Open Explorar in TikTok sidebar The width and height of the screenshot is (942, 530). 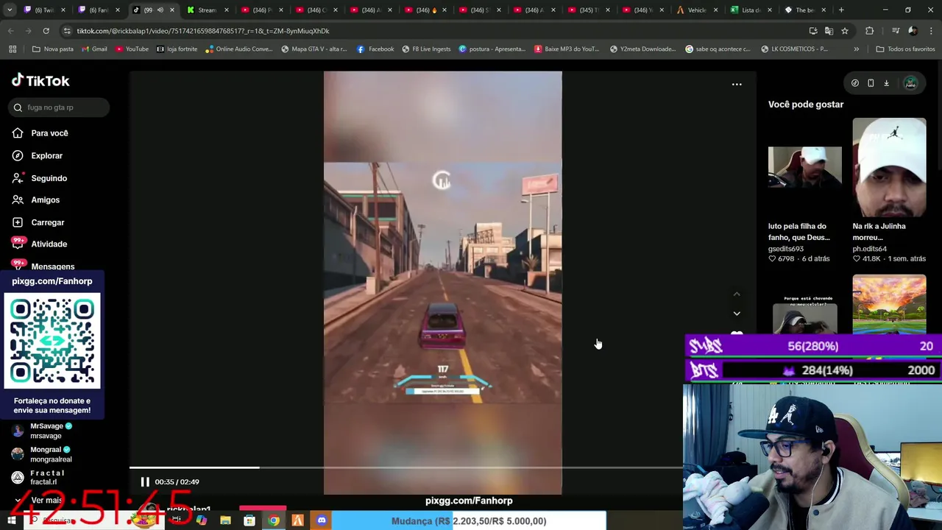(x=46, y=155)
